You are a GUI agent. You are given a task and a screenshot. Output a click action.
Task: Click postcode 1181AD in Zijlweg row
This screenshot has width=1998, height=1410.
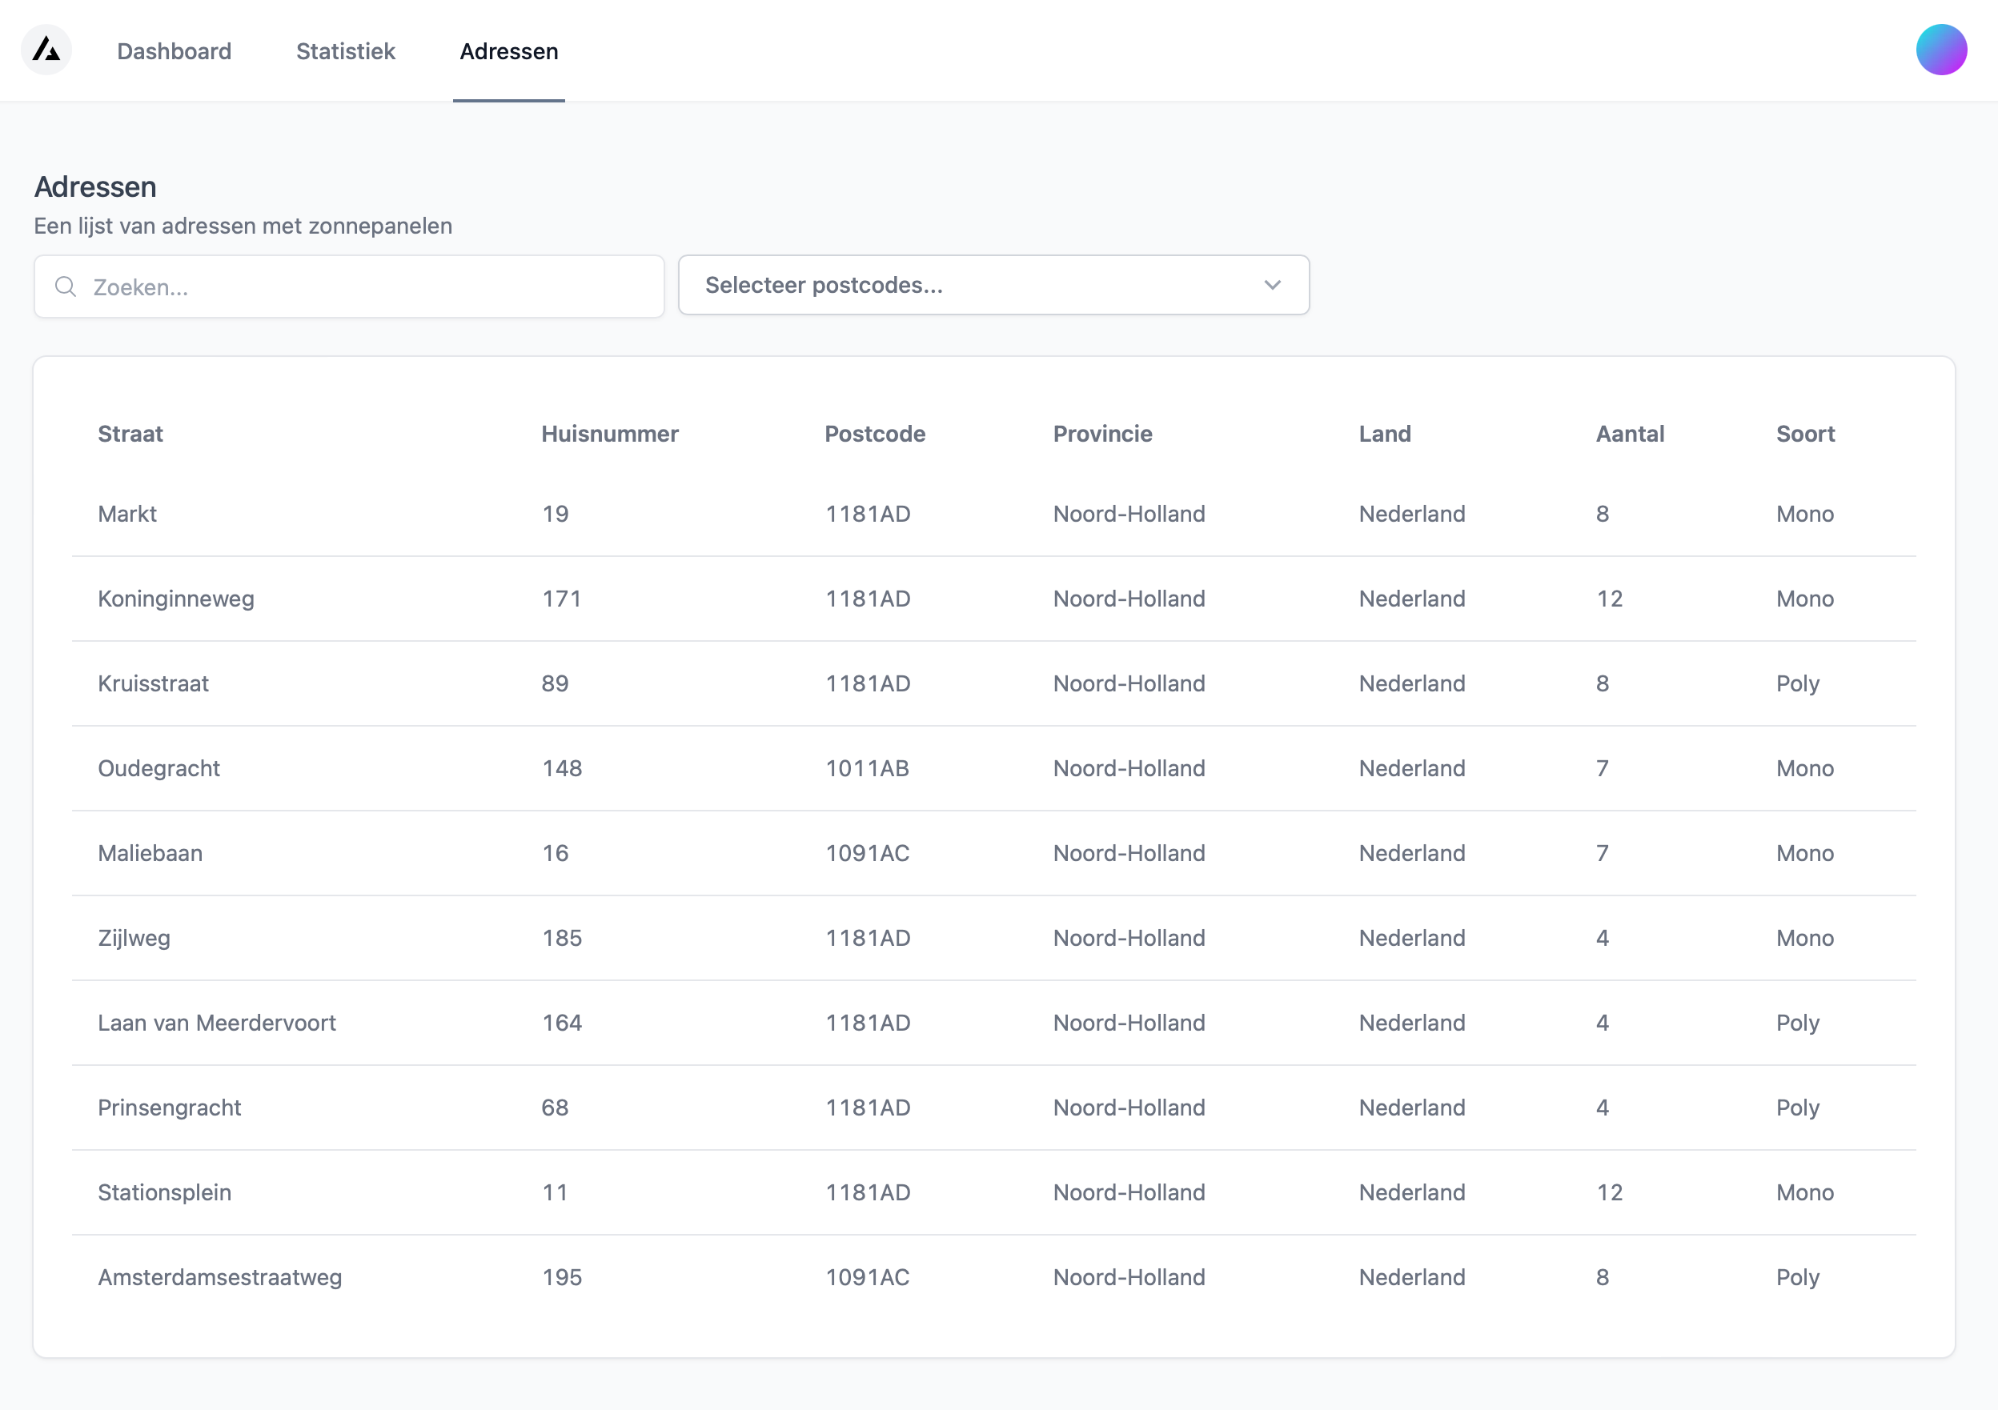click(x=868, y=939)
